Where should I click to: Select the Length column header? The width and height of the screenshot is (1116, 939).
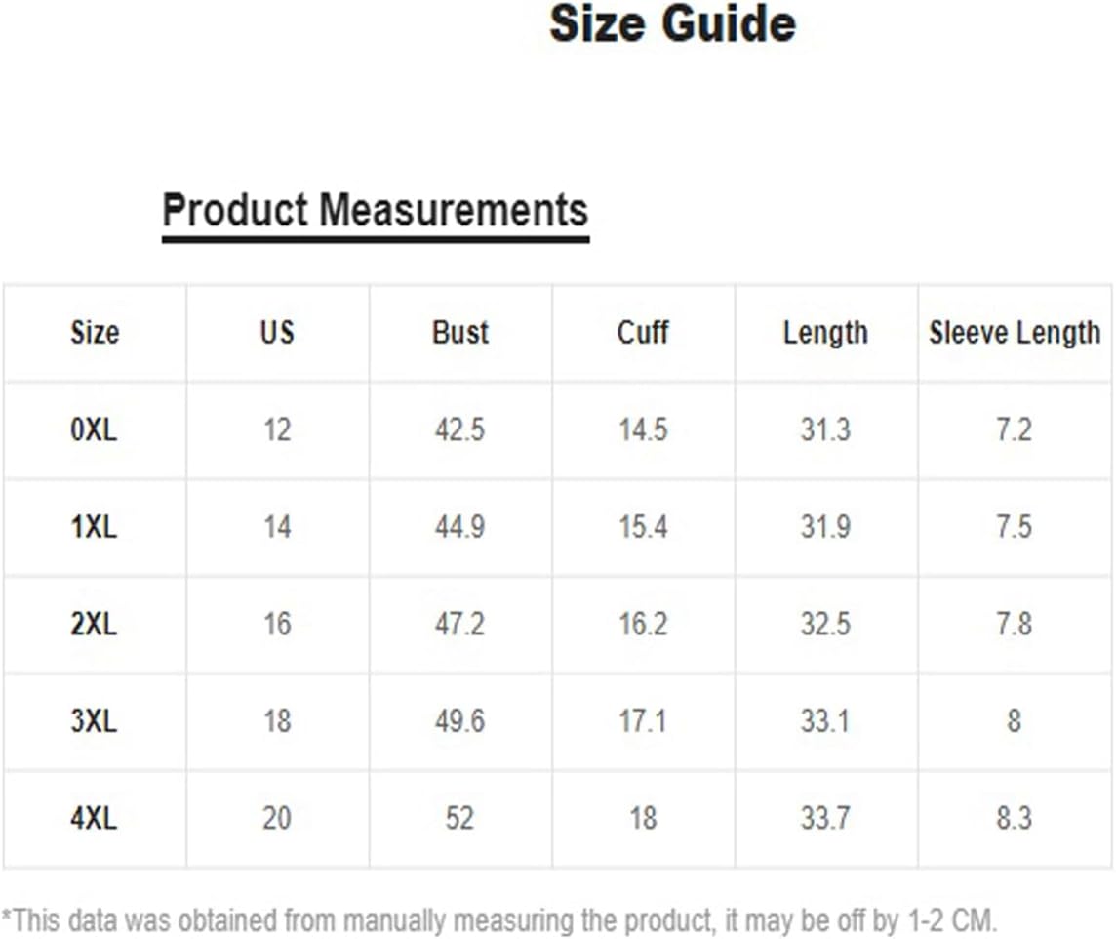(x=825, y=333)
